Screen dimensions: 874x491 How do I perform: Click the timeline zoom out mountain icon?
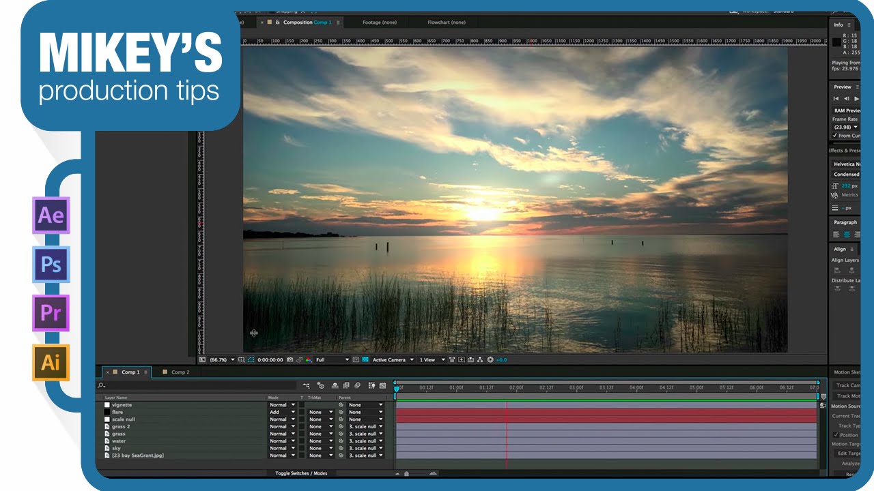(398, 473)
